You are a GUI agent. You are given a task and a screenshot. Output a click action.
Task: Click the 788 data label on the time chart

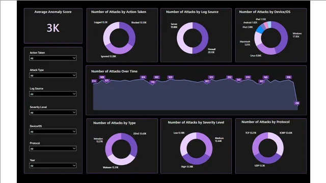click(x=153, y=82)
